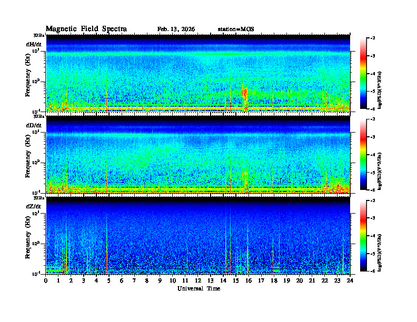Click hour tick label '10' on time axis
417x322 pixels.
(173, 281)
